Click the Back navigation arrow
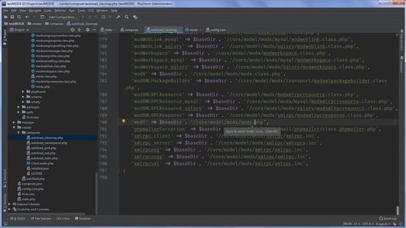Image resolution: width=406 pixels, height=228 pixels. click(27, 17)
